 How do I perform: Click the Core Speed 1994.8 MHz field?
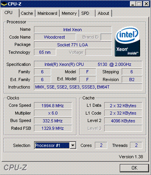click(x=53, y=106)
